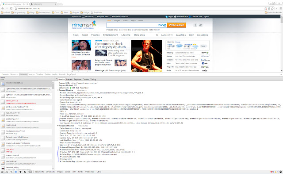Open the Entertainment section link
Image resolution: width=283 pixels, height=177 pixels.
pos(111,35)
